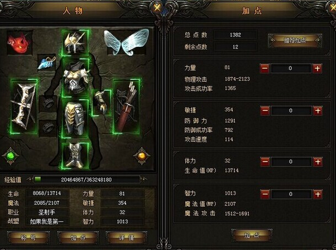336x250 pixels.
Task: Select the fairy wings equipment slot
Action: pos(127,43)
